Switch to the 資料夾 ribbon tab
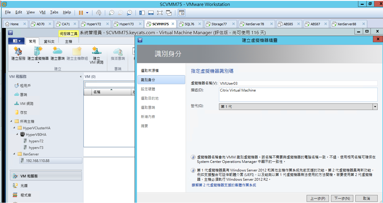This screenshot has width=383, height=203. [x=49, y=42]
